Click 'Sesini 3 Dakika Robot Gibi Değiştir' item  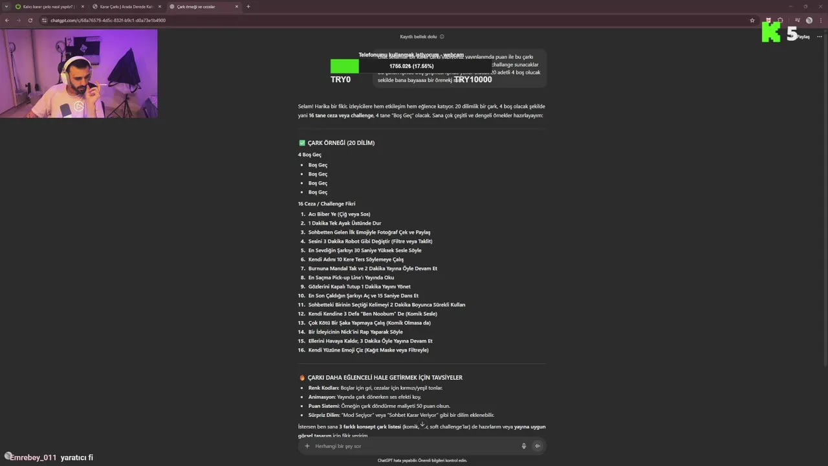pos(370,241)
